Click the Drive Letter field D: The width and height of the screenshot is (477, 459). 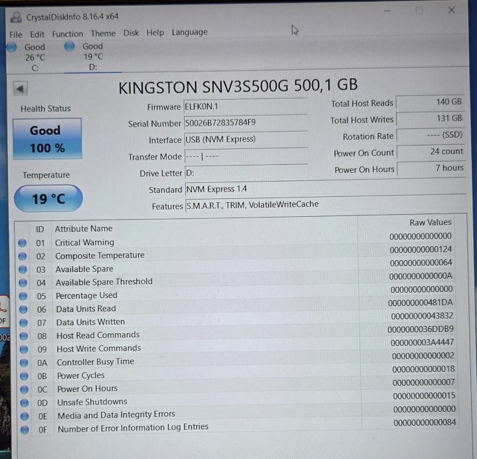246,173
